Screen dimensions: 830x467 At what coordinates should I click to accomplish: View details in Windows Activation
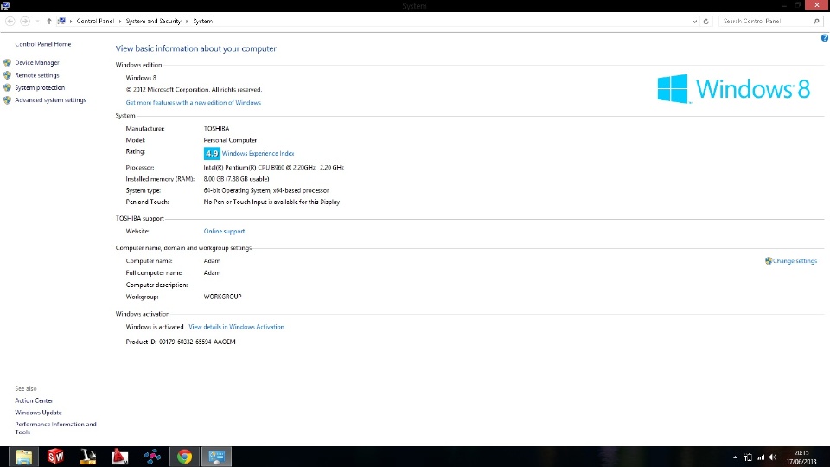pos(237,327)
